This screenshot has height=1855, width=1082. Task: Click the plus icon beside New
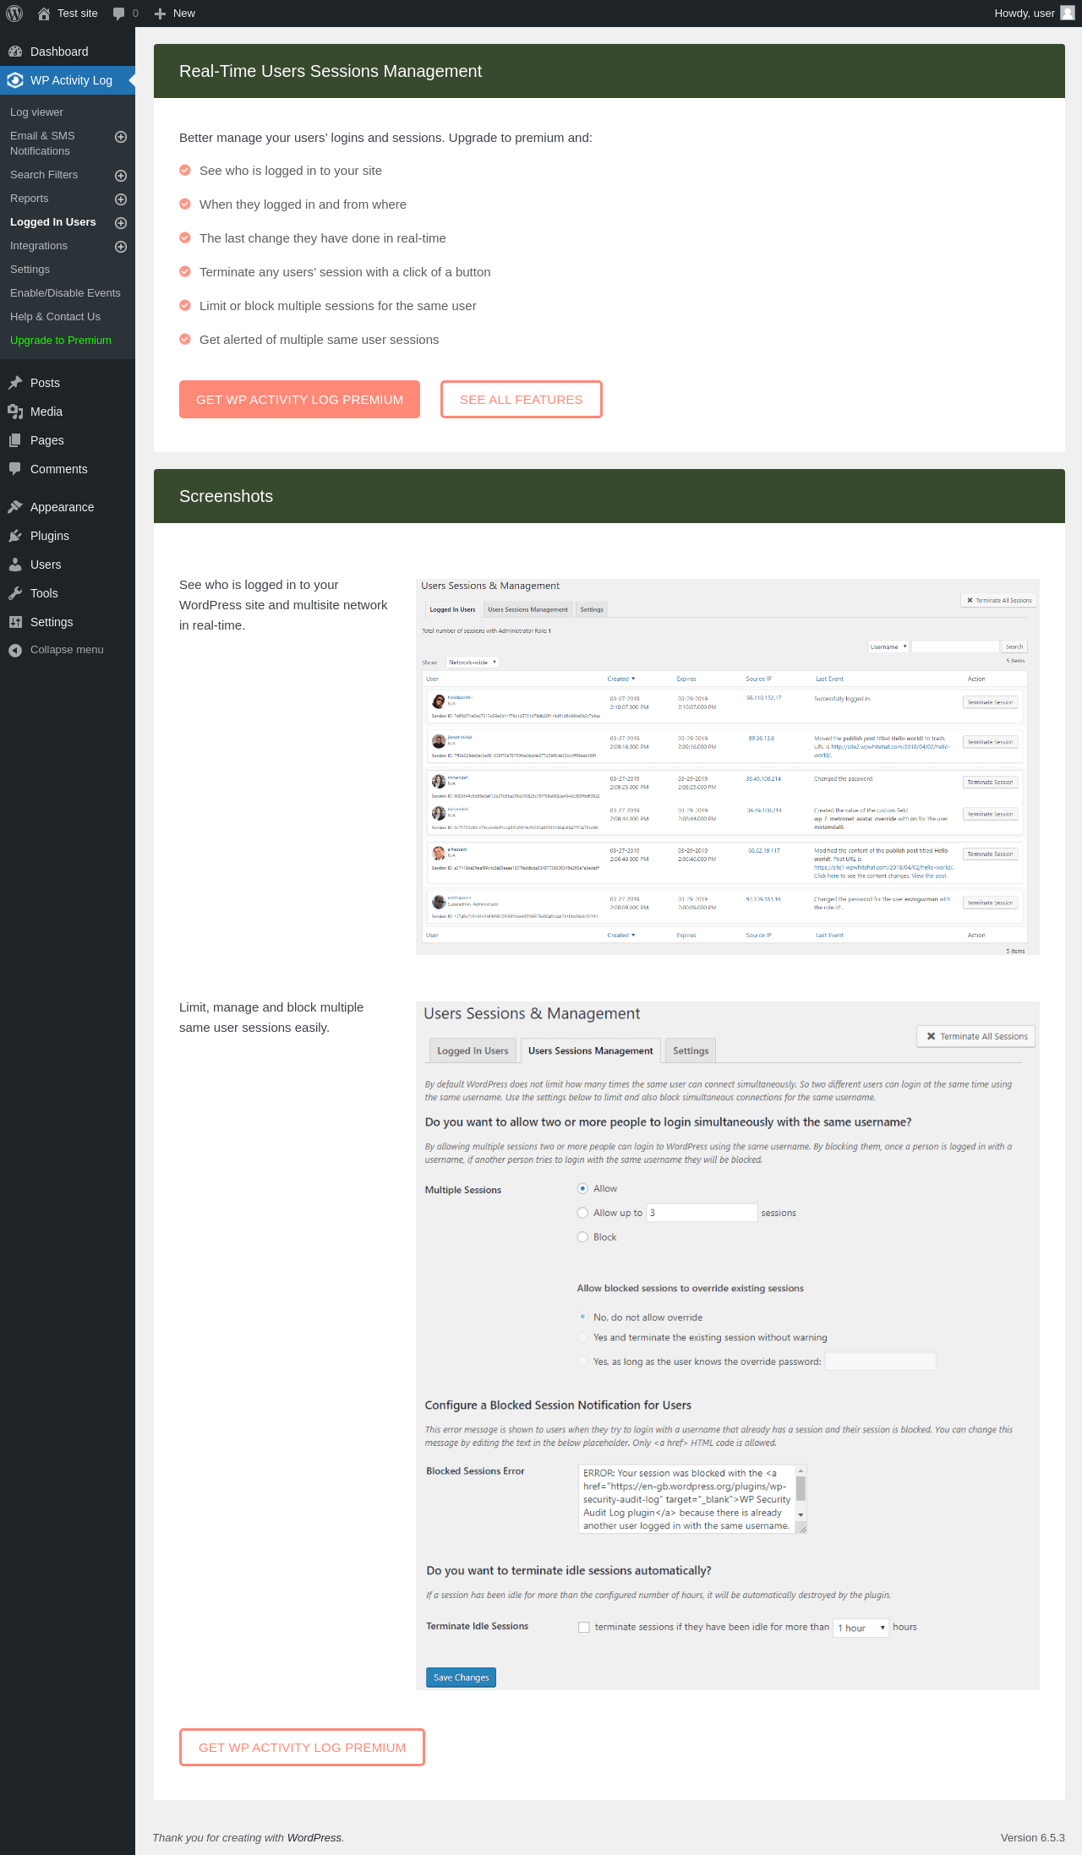[x=160, y=14]
